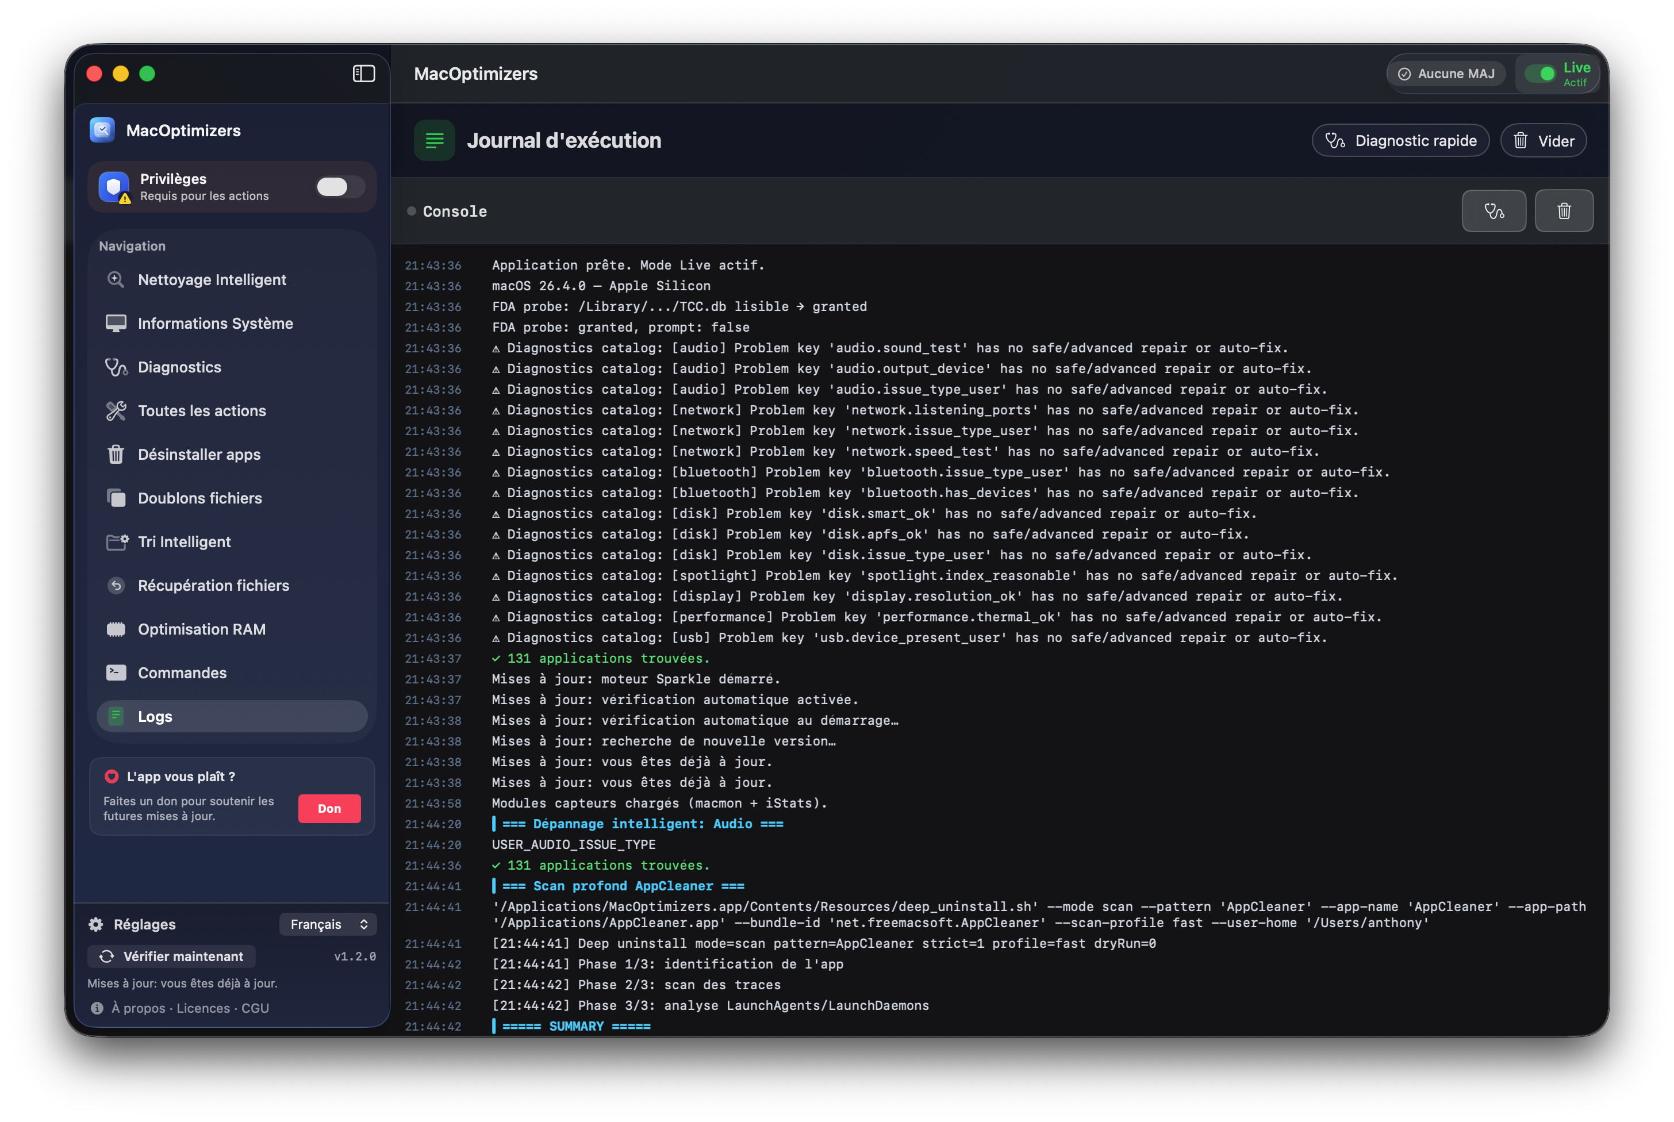This screenshot has width=1674, height=1122.
Task: Click the red Don donation button
Action: pyautogui.click(x=329, y=809)
